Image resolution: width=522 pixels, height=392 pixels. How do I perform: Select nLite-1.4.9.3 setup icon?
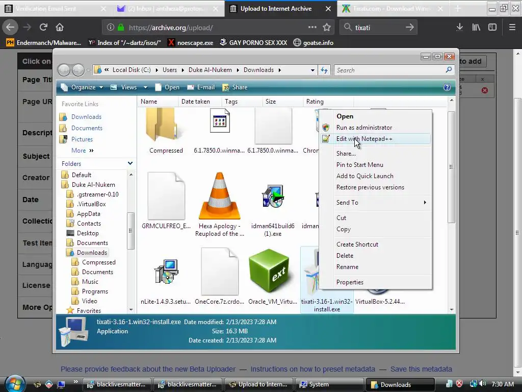(166, 272)
